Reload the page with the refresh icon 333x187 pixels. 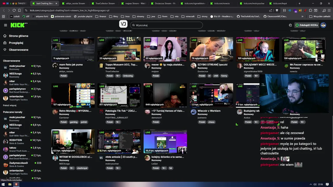pyautogui.click(x=14, y=10)
